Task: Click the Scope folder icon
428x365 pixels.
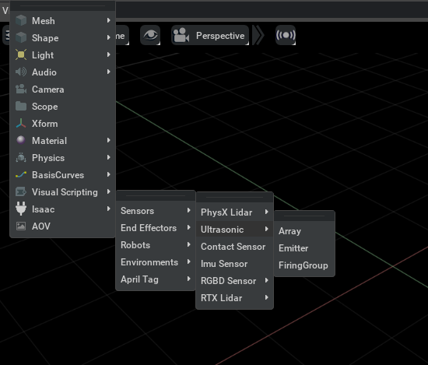Action: (21, 106)
